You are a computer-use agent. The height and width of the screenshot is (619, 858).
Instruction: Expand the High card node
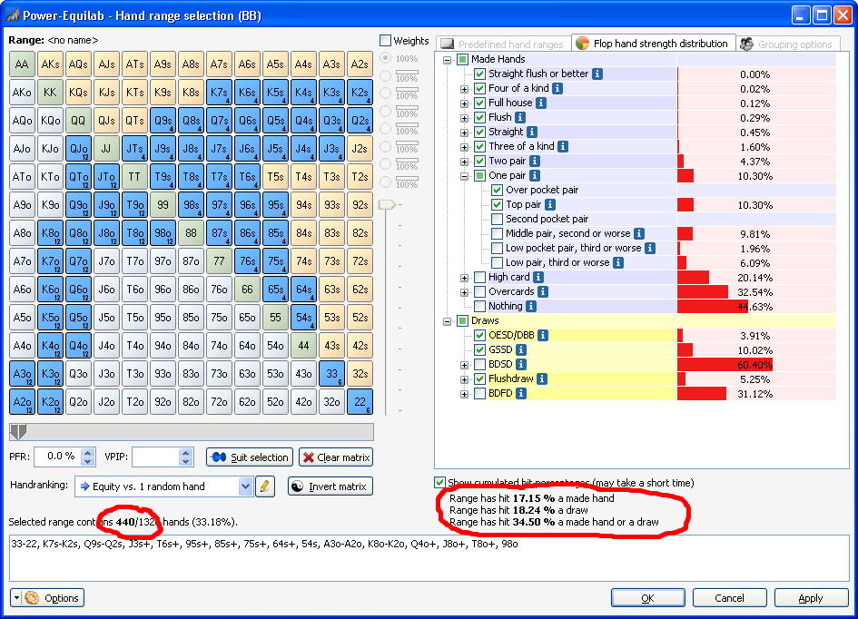pos(464,278)
